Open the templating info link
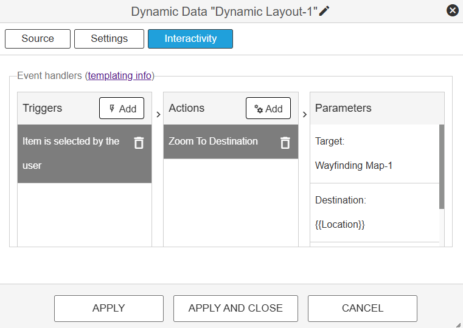 point(120,76)
